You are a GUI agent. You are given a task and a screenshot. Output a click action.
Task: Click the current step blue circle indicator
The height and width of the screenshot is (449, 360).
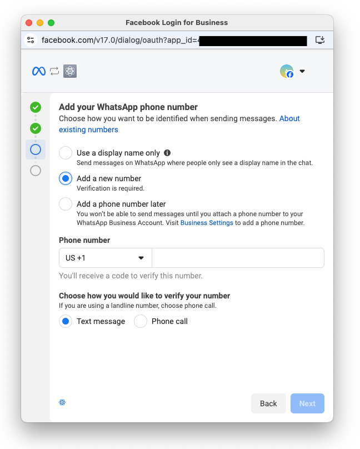pos(36,149)
